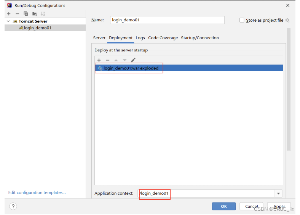300x215 pixels.
Task: Click the Application context input field
Action: [x=206, y=193]
